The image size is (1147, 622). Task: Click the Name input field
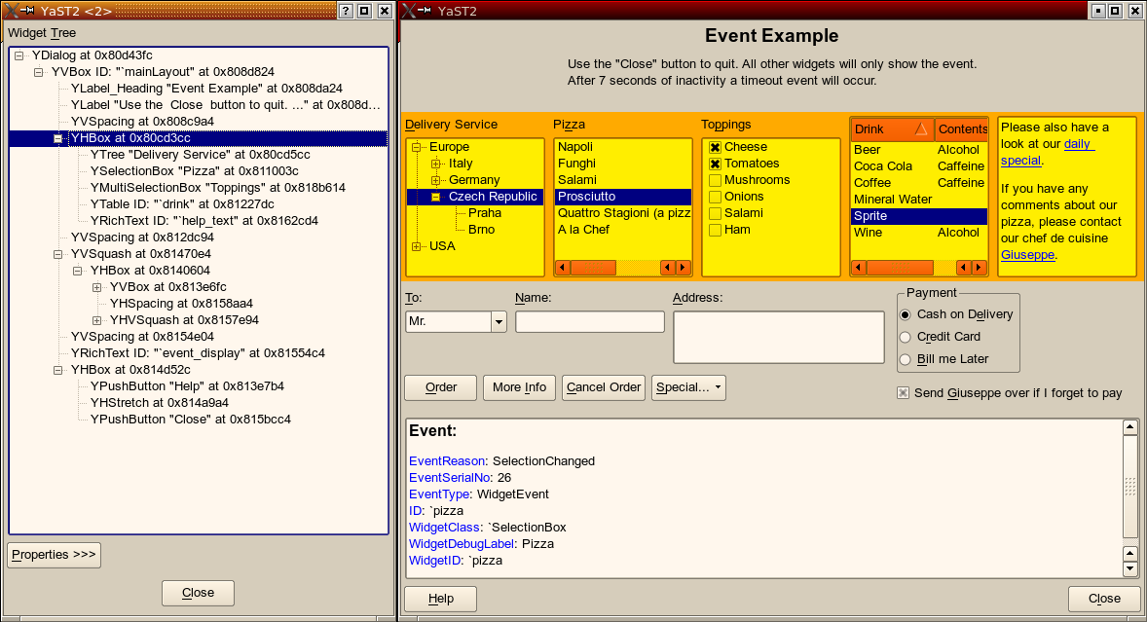[x=589, y=322]
